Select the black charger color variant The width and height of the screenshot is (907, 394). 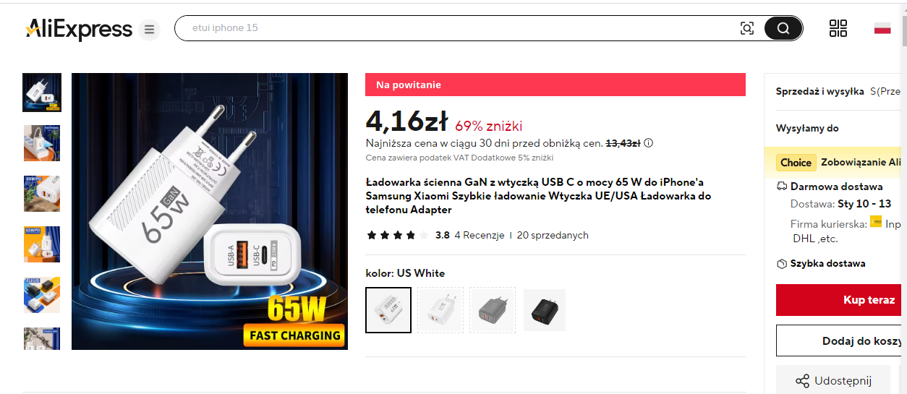(545, 310)
